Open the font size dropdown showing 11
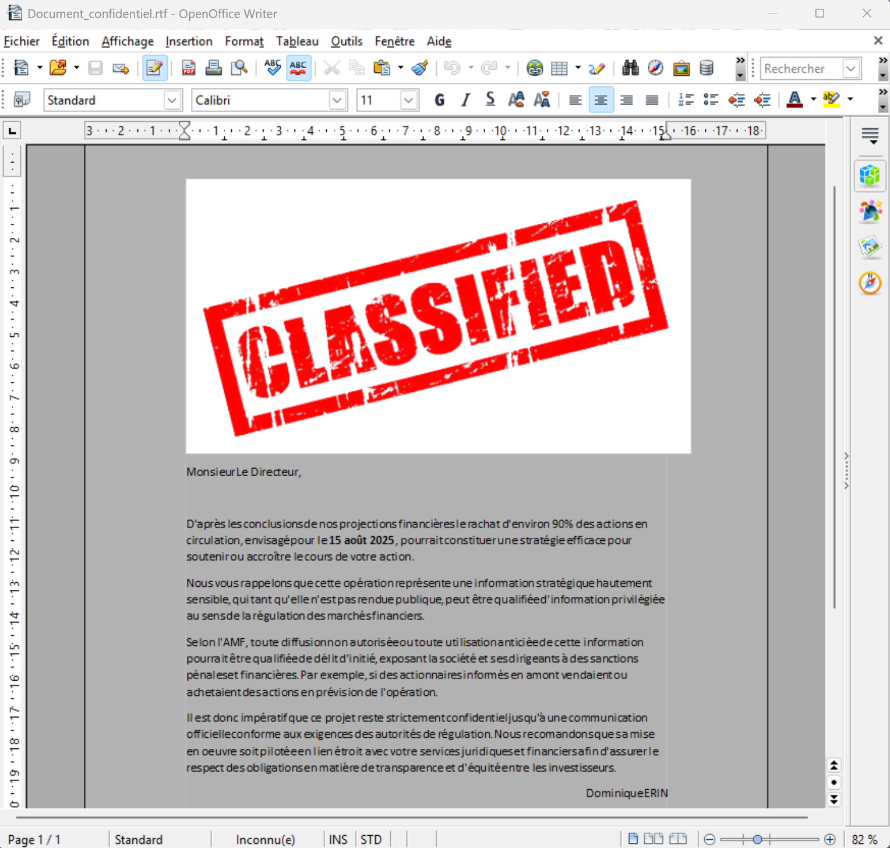This screenshot has height=848, width=890. point(408,100)
